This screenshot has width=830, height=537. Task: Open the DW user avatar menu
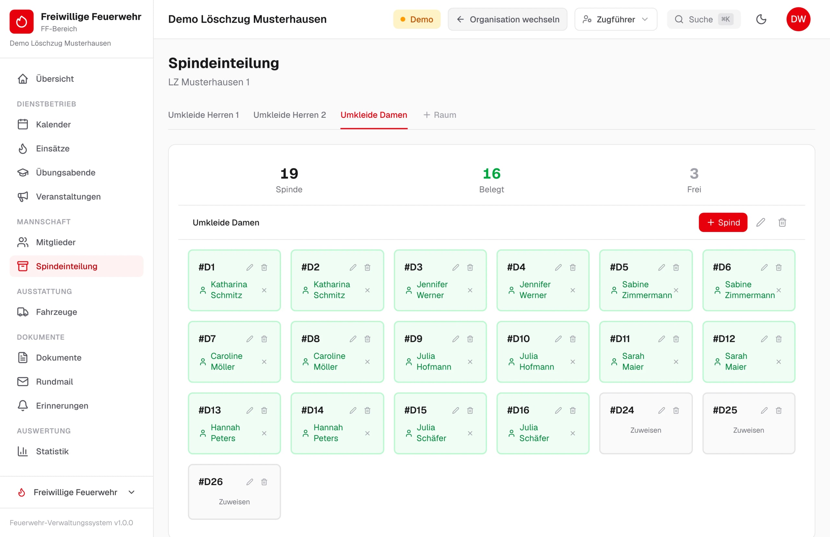click(x=798, y=19)
